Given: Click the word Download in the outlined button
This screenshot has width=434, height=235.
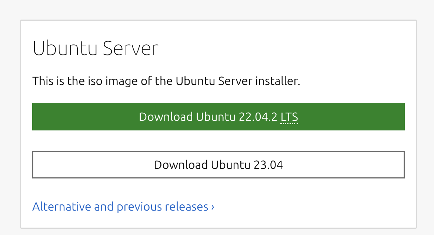Looking at the screenshot, I should point(181,165).
